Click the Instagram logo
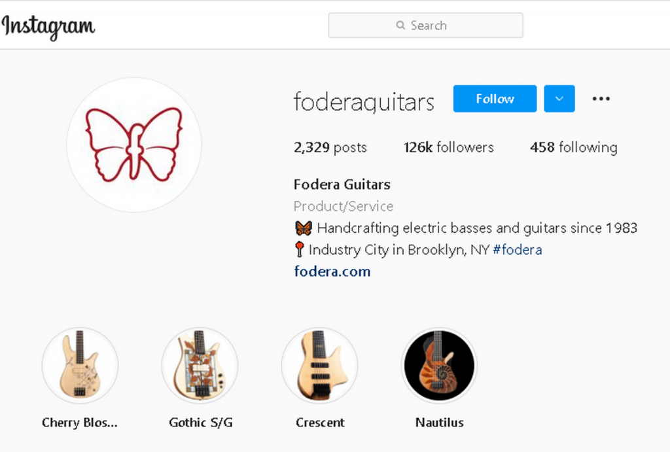670x452 pixels. click(48, 27)
